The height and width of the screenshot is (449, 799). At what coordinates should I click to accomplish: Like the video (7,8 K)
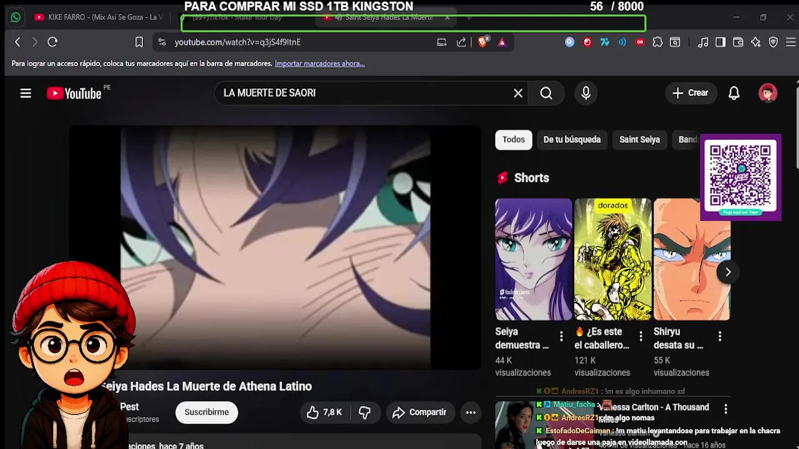pos(324,412)
